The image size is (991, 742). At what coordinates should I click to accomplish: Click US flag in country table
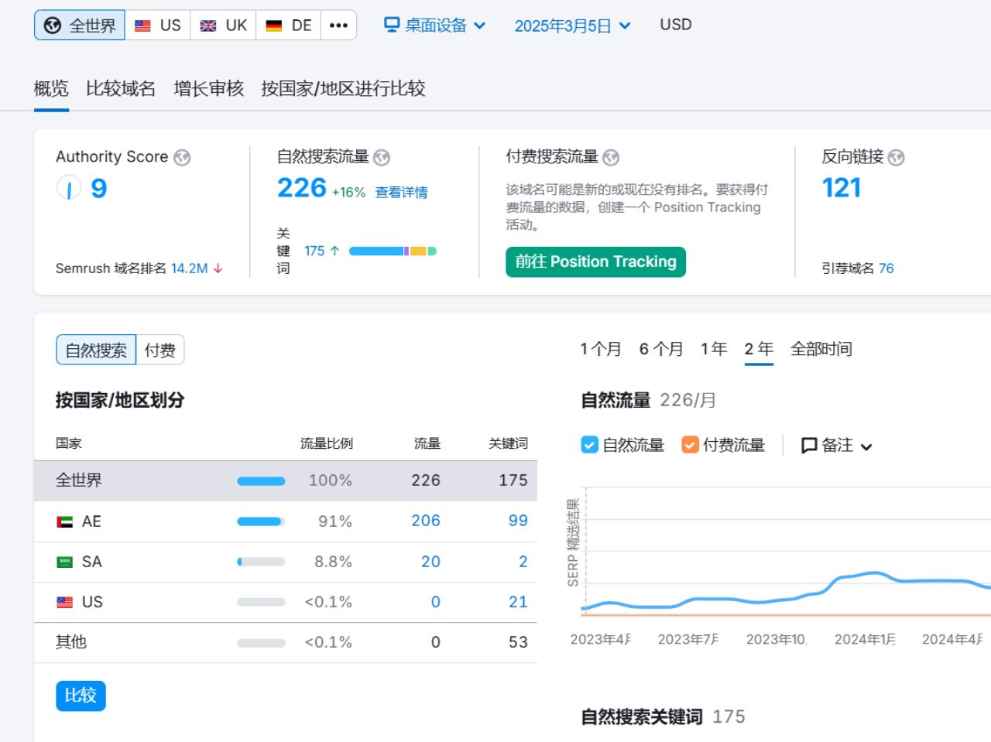[x=65, y=602]
